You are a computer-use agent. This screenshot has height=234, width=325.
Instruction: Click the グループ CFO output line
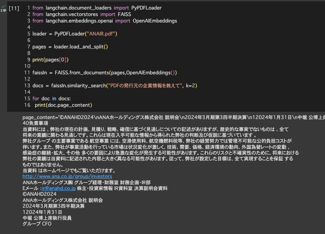pyautogui.click(x=37, y=224)
